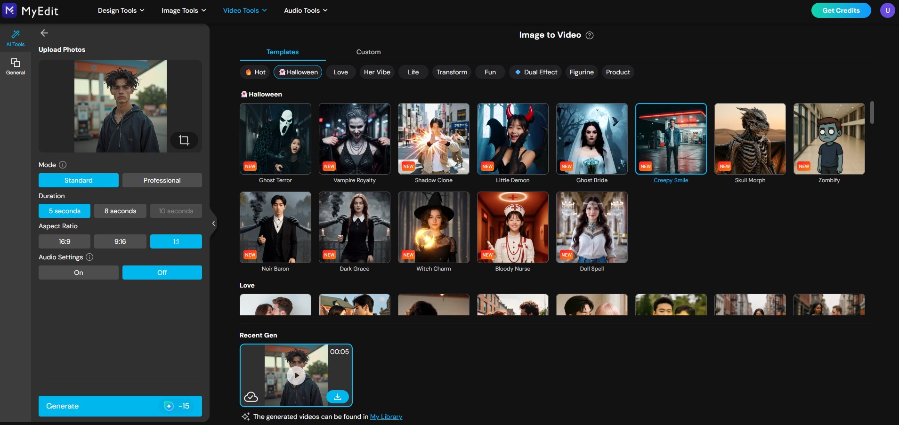Show Audio Settings info icon

pyautogui.click(x=89, y=257)
